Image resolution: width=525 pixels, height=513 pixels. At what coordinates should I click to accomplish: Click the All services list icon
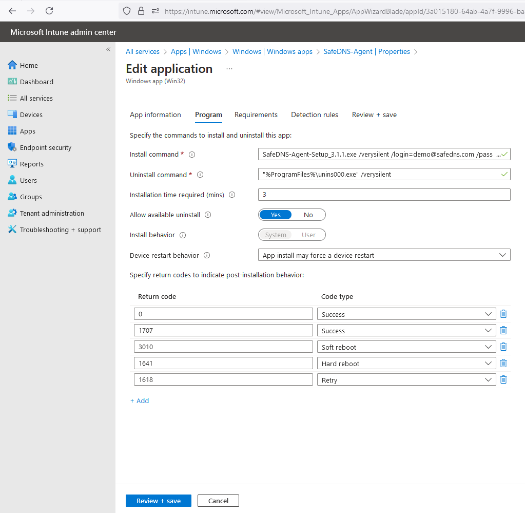pos(12,98)
